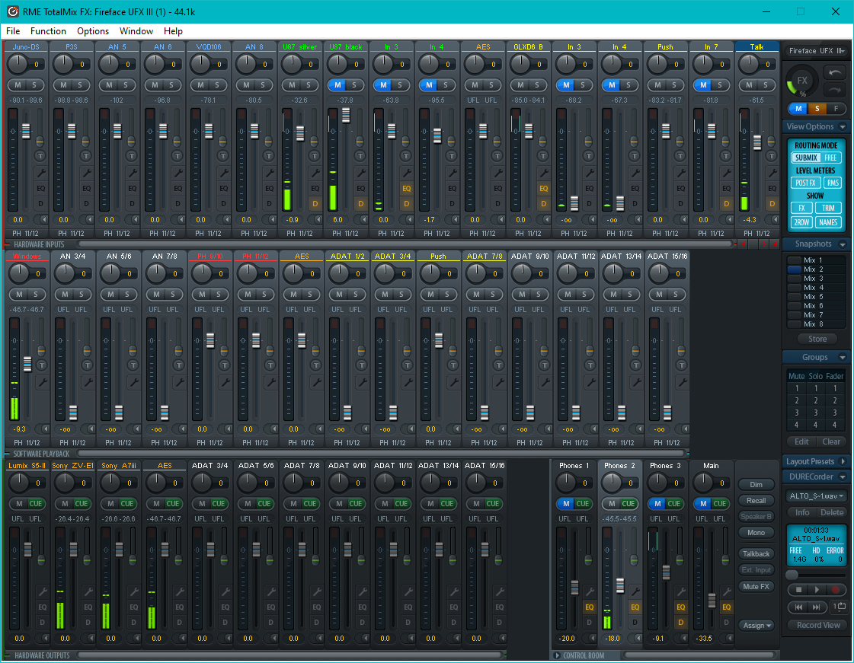Image resolution: width=854 pixels, height=663 pixels.
Task: Open the wrench settings for Juno-DS channel
Action: (x=40, y=173)
